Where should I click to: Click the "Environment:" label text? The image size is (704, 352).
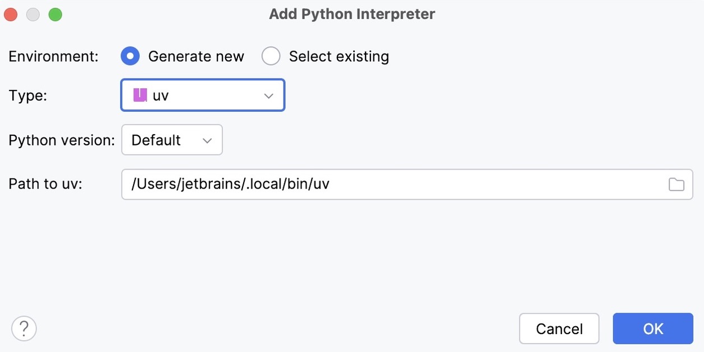(x=53, y=57)
